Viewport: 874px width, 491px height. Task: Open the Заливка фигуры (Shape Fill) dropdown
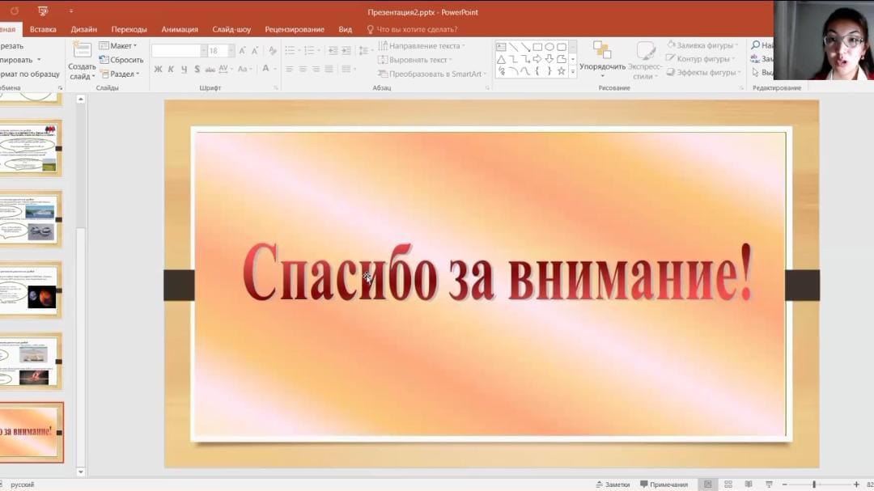click(702, 45)
